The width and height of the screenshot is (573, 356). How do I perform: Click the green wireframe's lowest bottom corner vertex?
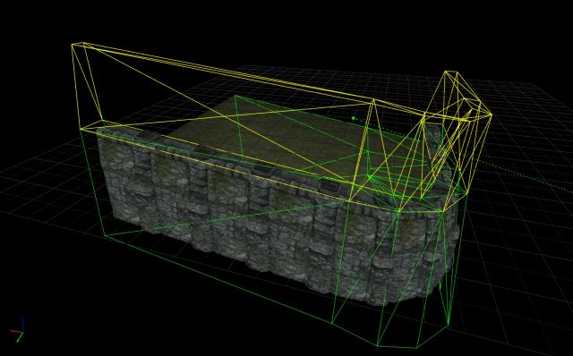pyautogui.click(x=378, y=345)
